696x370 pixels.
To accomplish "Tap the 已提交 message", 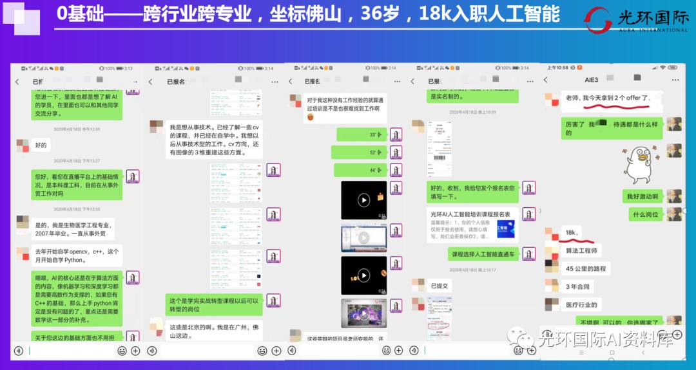I will [440, 286].
